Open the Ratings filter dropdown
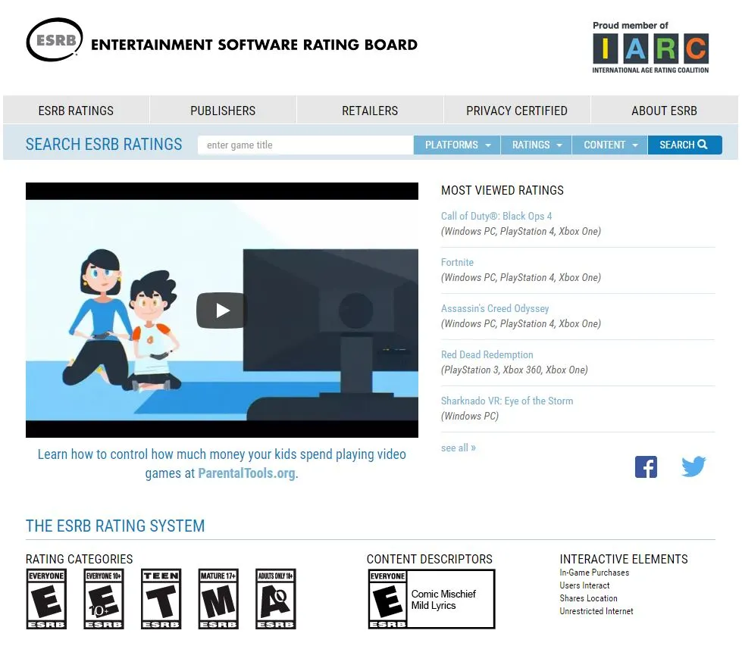 tap(535, 145)
